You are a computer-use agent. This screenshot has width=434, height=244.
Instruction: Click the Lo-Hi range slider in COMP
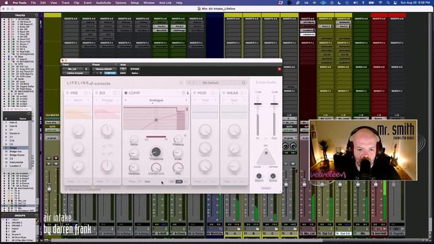point(156,137)
